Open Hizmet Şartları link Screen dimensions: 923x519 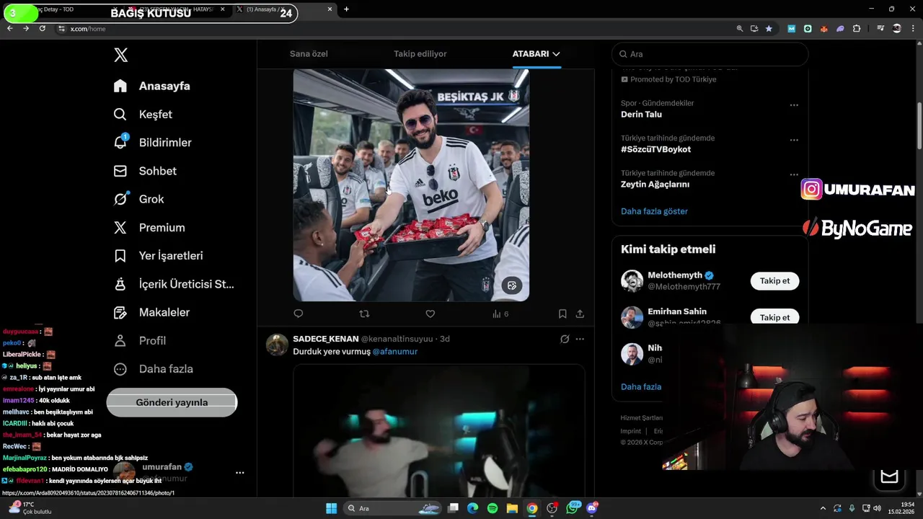tap(641, 418)
